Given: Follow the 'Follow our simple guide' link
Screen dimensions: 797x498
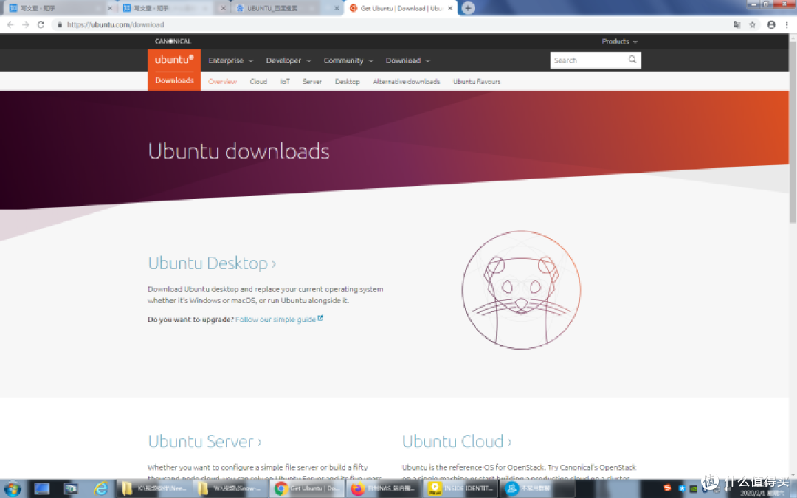Looking at the screenshot, I should click(x=275, y=319).
